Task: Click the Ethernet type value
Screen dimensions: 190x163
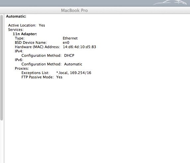Action: pos(70,38)
